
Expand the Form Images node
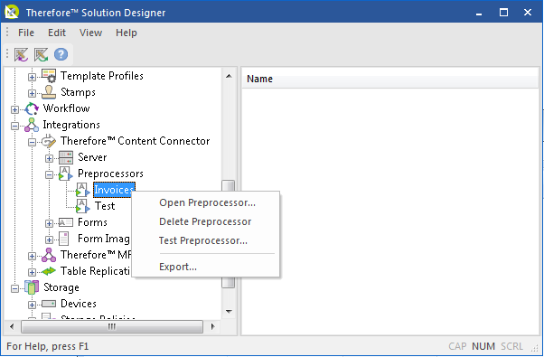[49, 240]
